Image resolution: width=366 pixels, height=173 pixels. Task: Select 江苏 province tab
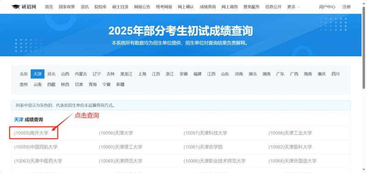point(156,74)
